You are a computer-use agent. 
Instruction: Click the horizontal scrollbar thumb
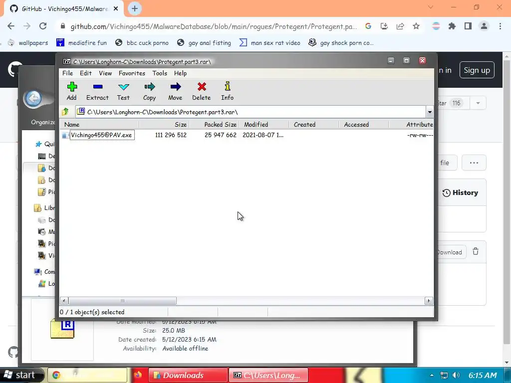coord(123,301)
